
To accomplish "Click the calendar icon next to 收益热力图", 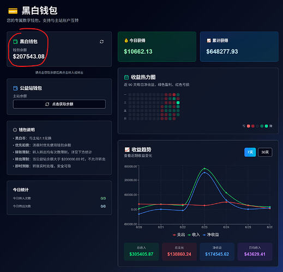I will pyautogui.click(x=127, y=77).
